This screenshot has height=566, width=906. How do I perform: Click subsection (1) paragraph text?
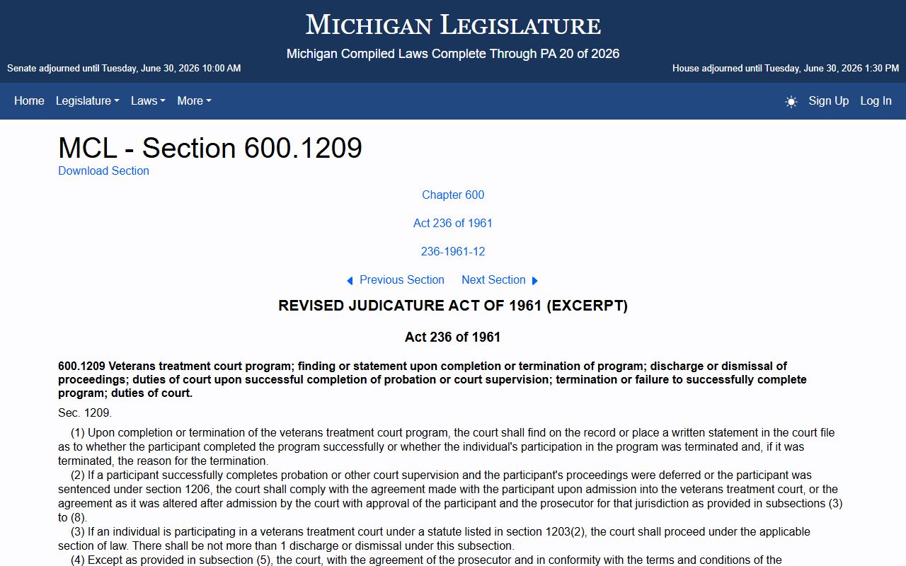tap(447, 446)
